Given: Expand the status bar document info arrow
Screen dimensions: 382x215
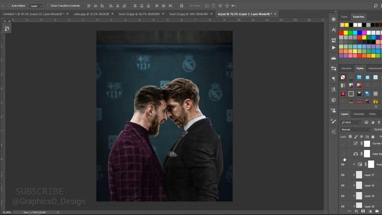Looking at the screenshot, I should pos(58,213).
